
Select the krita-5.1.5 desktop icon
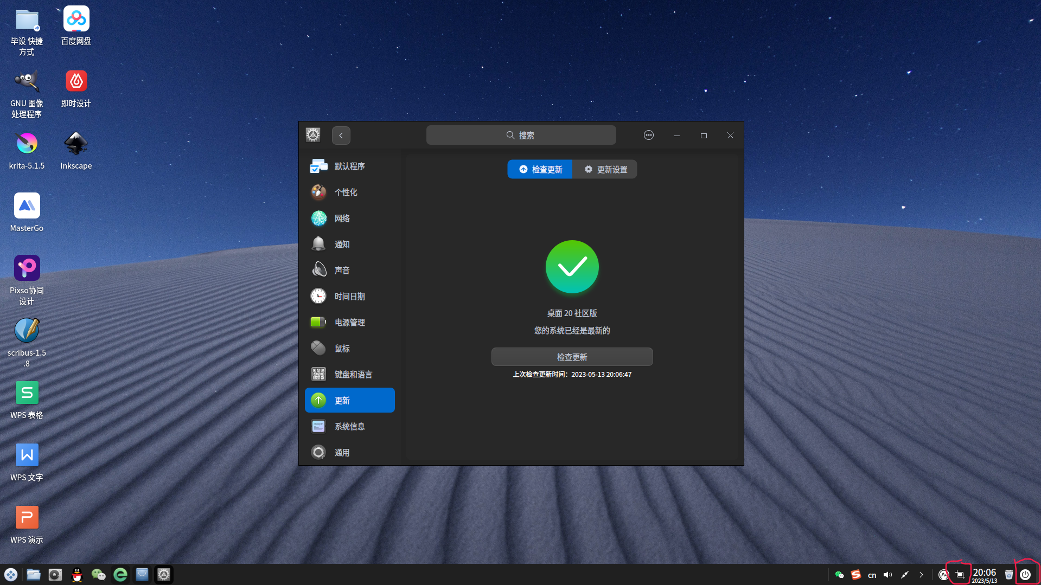27,151
